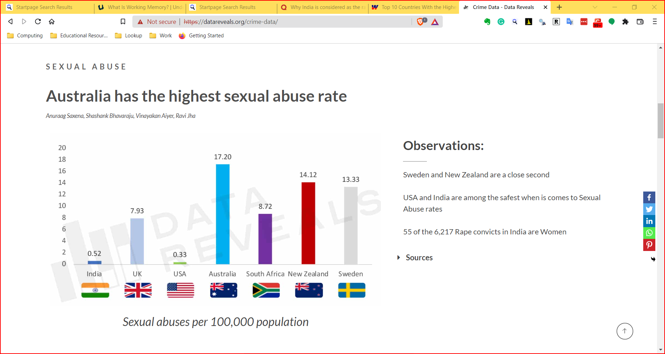Pin this page on Pinterest

click(x=649, y=245)
